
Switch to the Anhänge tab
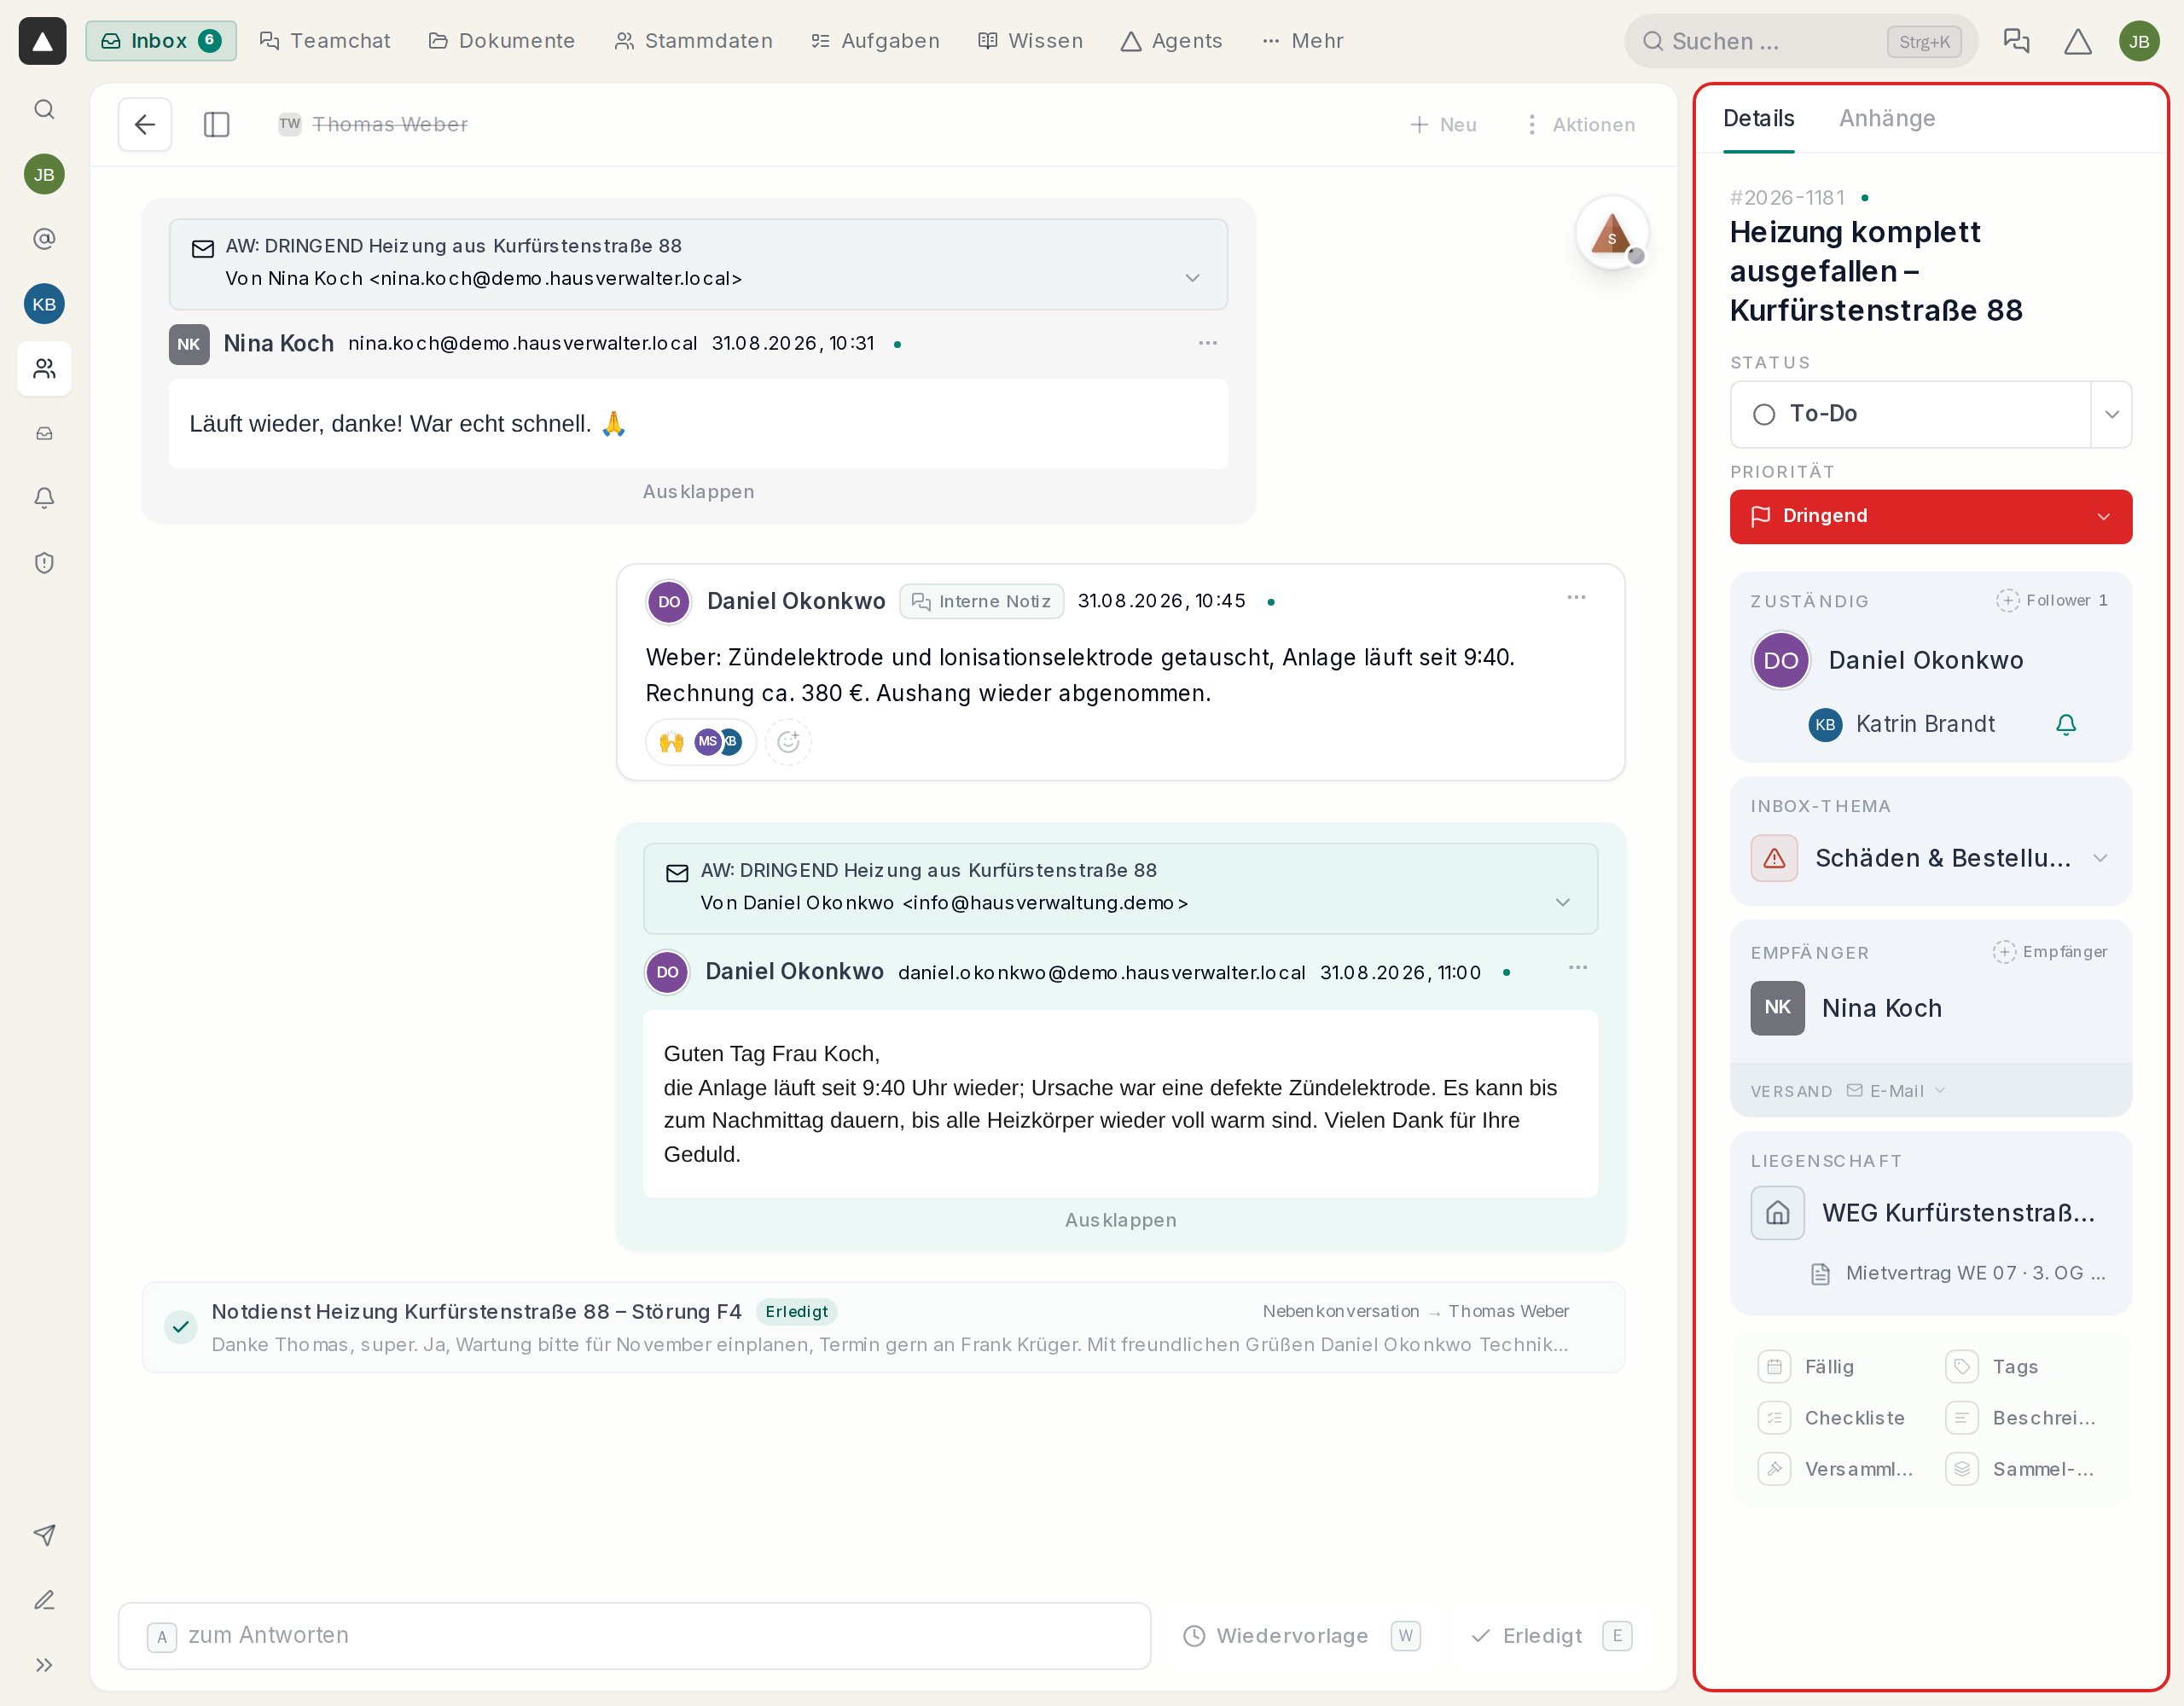1887,118
